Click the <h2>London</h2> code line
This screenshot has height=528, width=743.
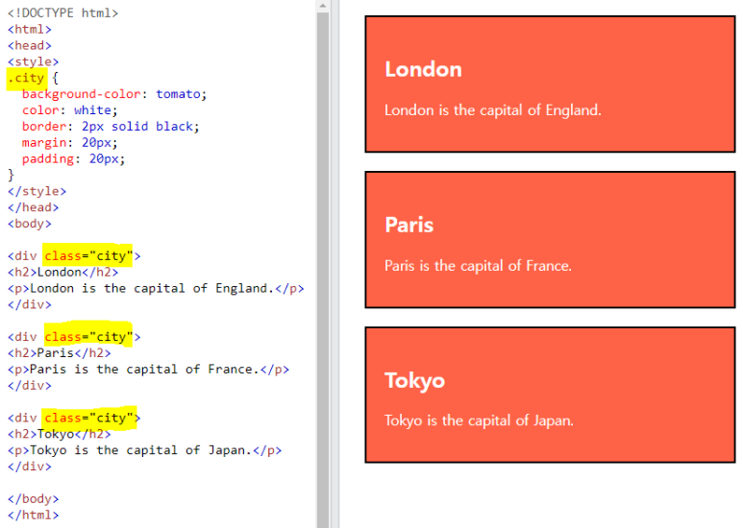[62, 273]
